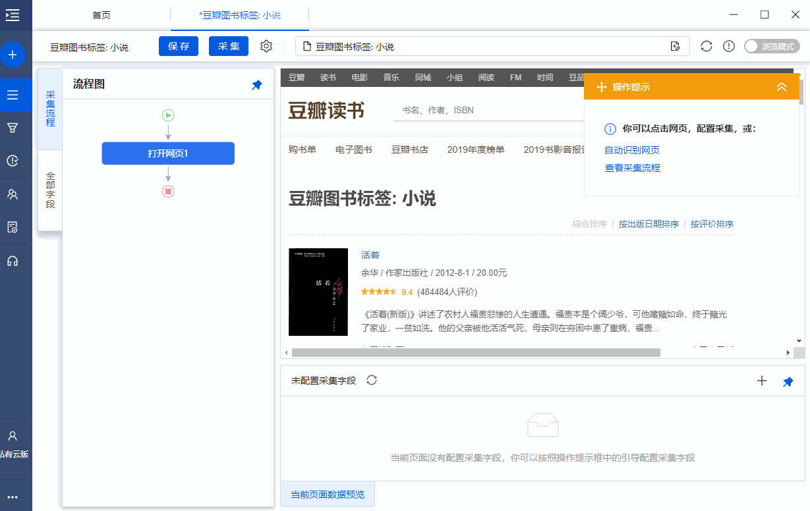This screenshot has height=511, width=810.
Task: Open the more options ellipsis in sidebar
Action: tap(13, 497)
